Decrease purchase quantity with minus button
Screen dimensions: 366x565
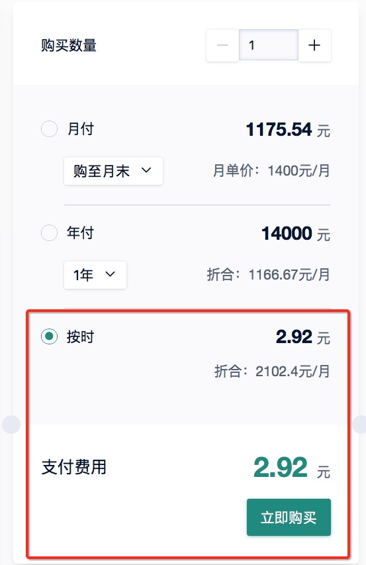[x=222, y=46]
